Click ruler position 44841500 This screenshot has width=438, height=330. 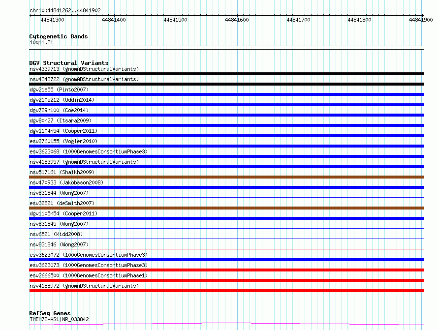(175, 20)
